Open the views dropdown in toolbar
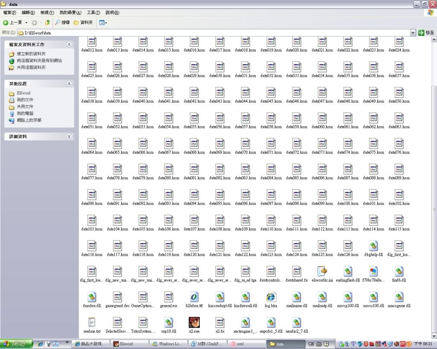The height and width of the screenshot is (349, 437). pyautogui.click(x=103, y=22)
